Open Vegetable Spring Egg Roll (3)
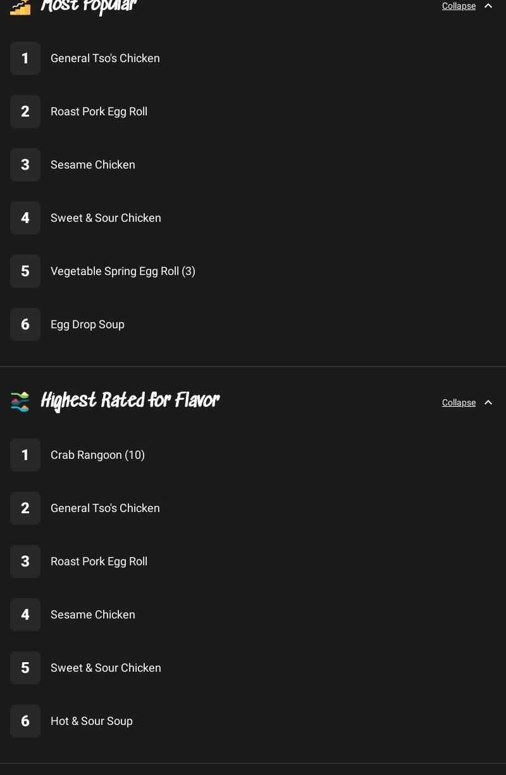Screen dimensions: 506x775 point(123,271)
